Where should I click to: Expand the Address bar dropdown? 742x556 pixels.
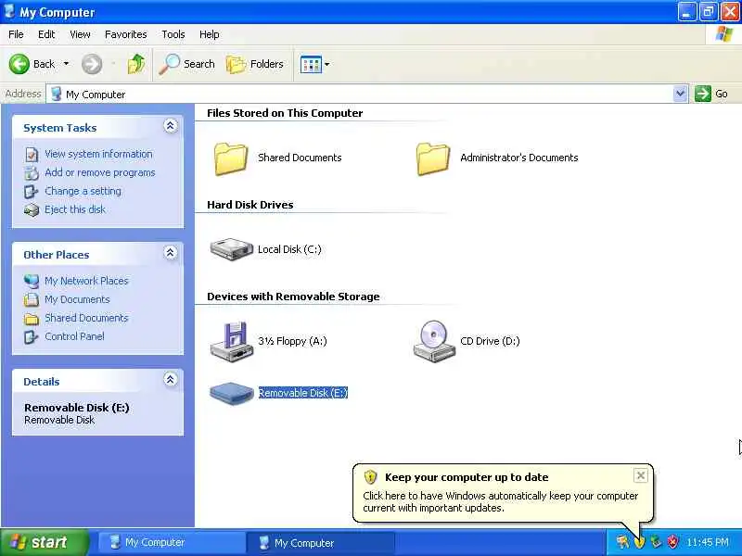680,94
